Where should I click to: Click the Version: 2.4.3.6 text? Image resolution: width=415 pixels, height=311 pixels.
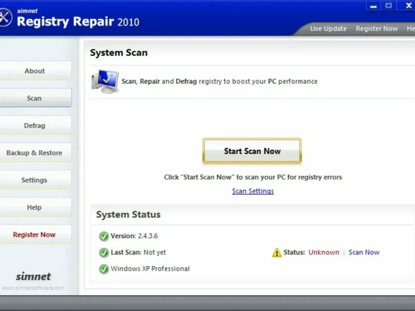coord(134,236)
